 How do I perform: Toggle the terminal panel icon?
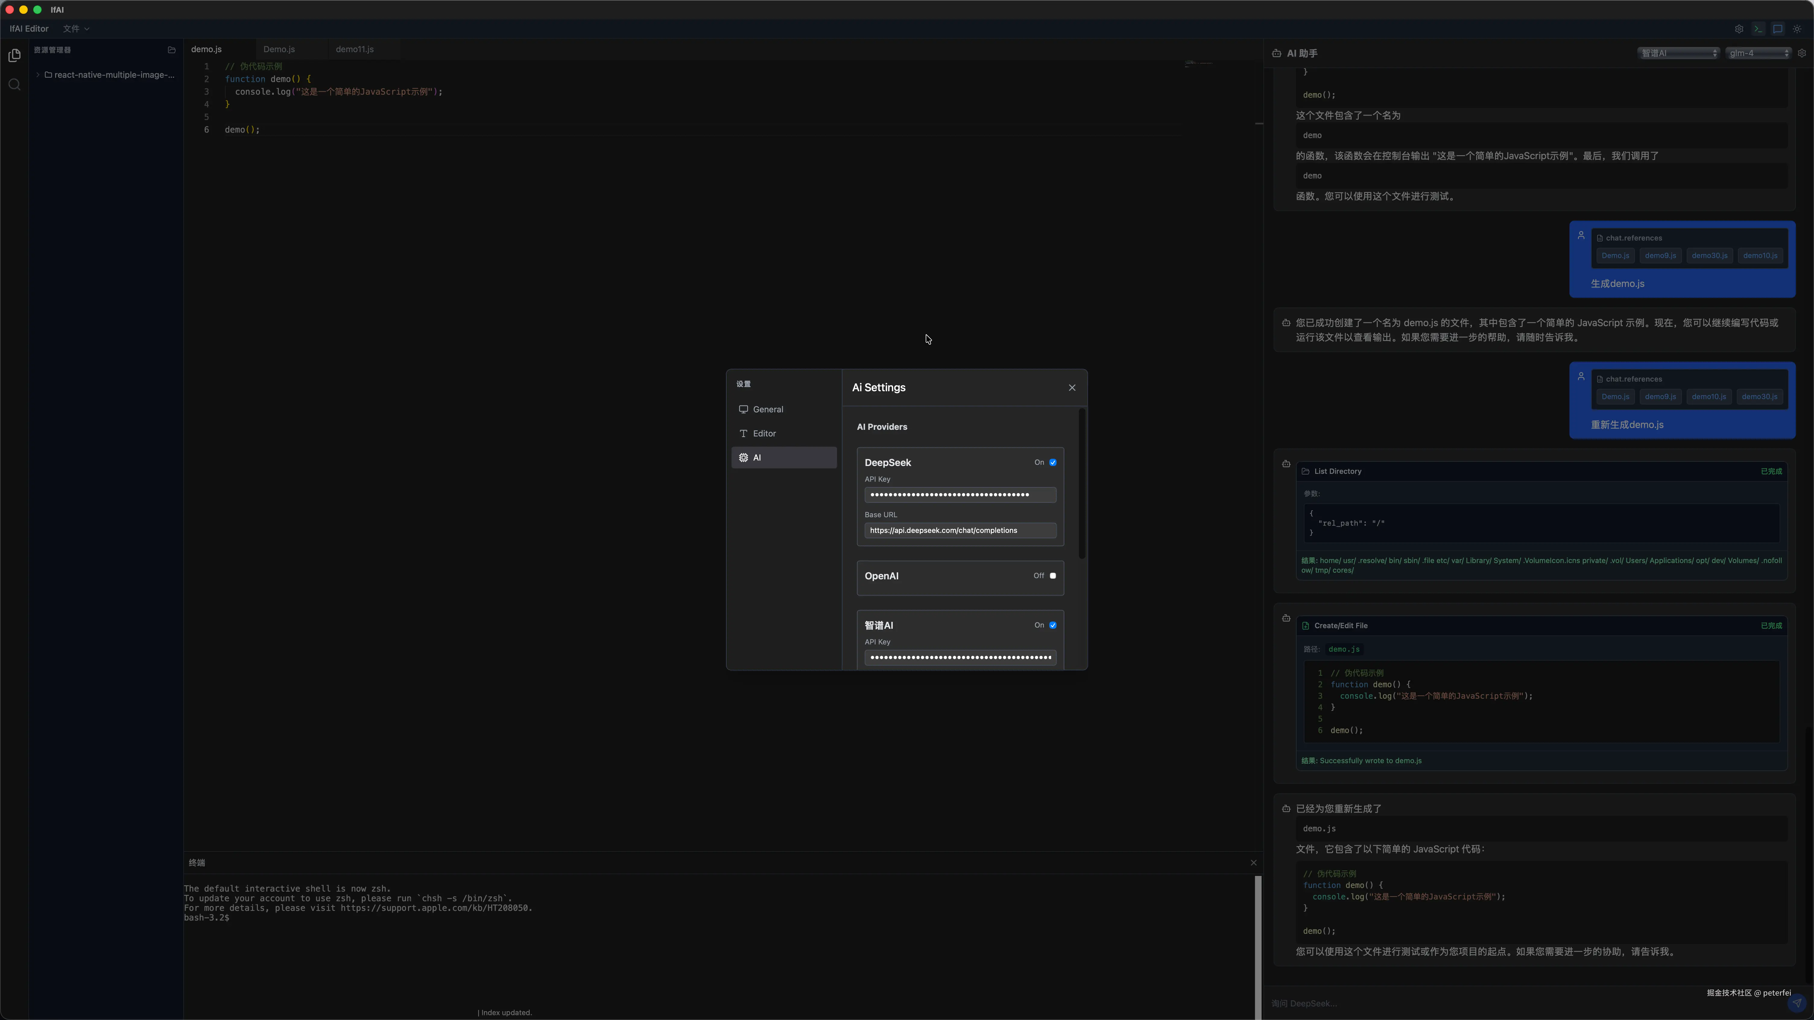(x=1759, y=29)
